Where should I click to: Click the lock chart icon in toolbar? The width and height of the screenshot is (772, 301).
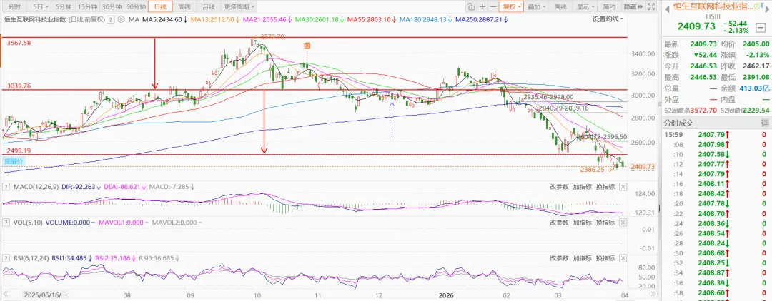pos(471,7)
